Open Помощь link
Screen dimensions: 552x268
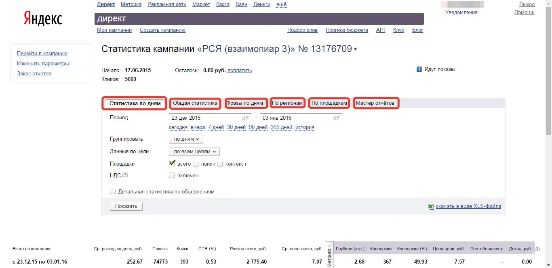525,12
